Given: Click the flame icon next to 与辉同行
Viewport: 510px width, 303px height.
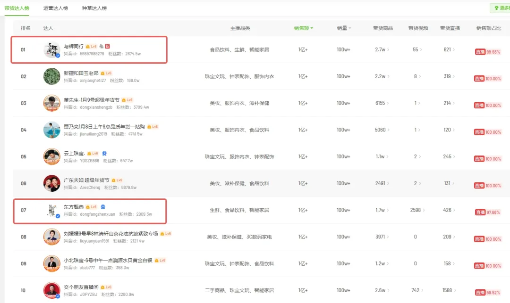Looking at the screenshot, I should pyautogui.click(x=101, y=46).
